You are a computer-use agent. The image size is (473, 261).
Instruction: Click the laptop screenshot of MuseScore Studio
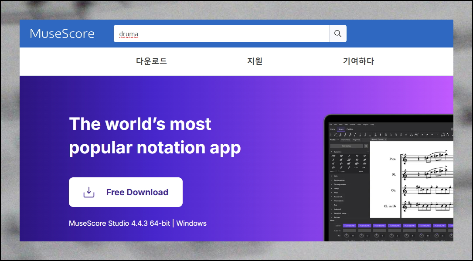tap(388, 178)
